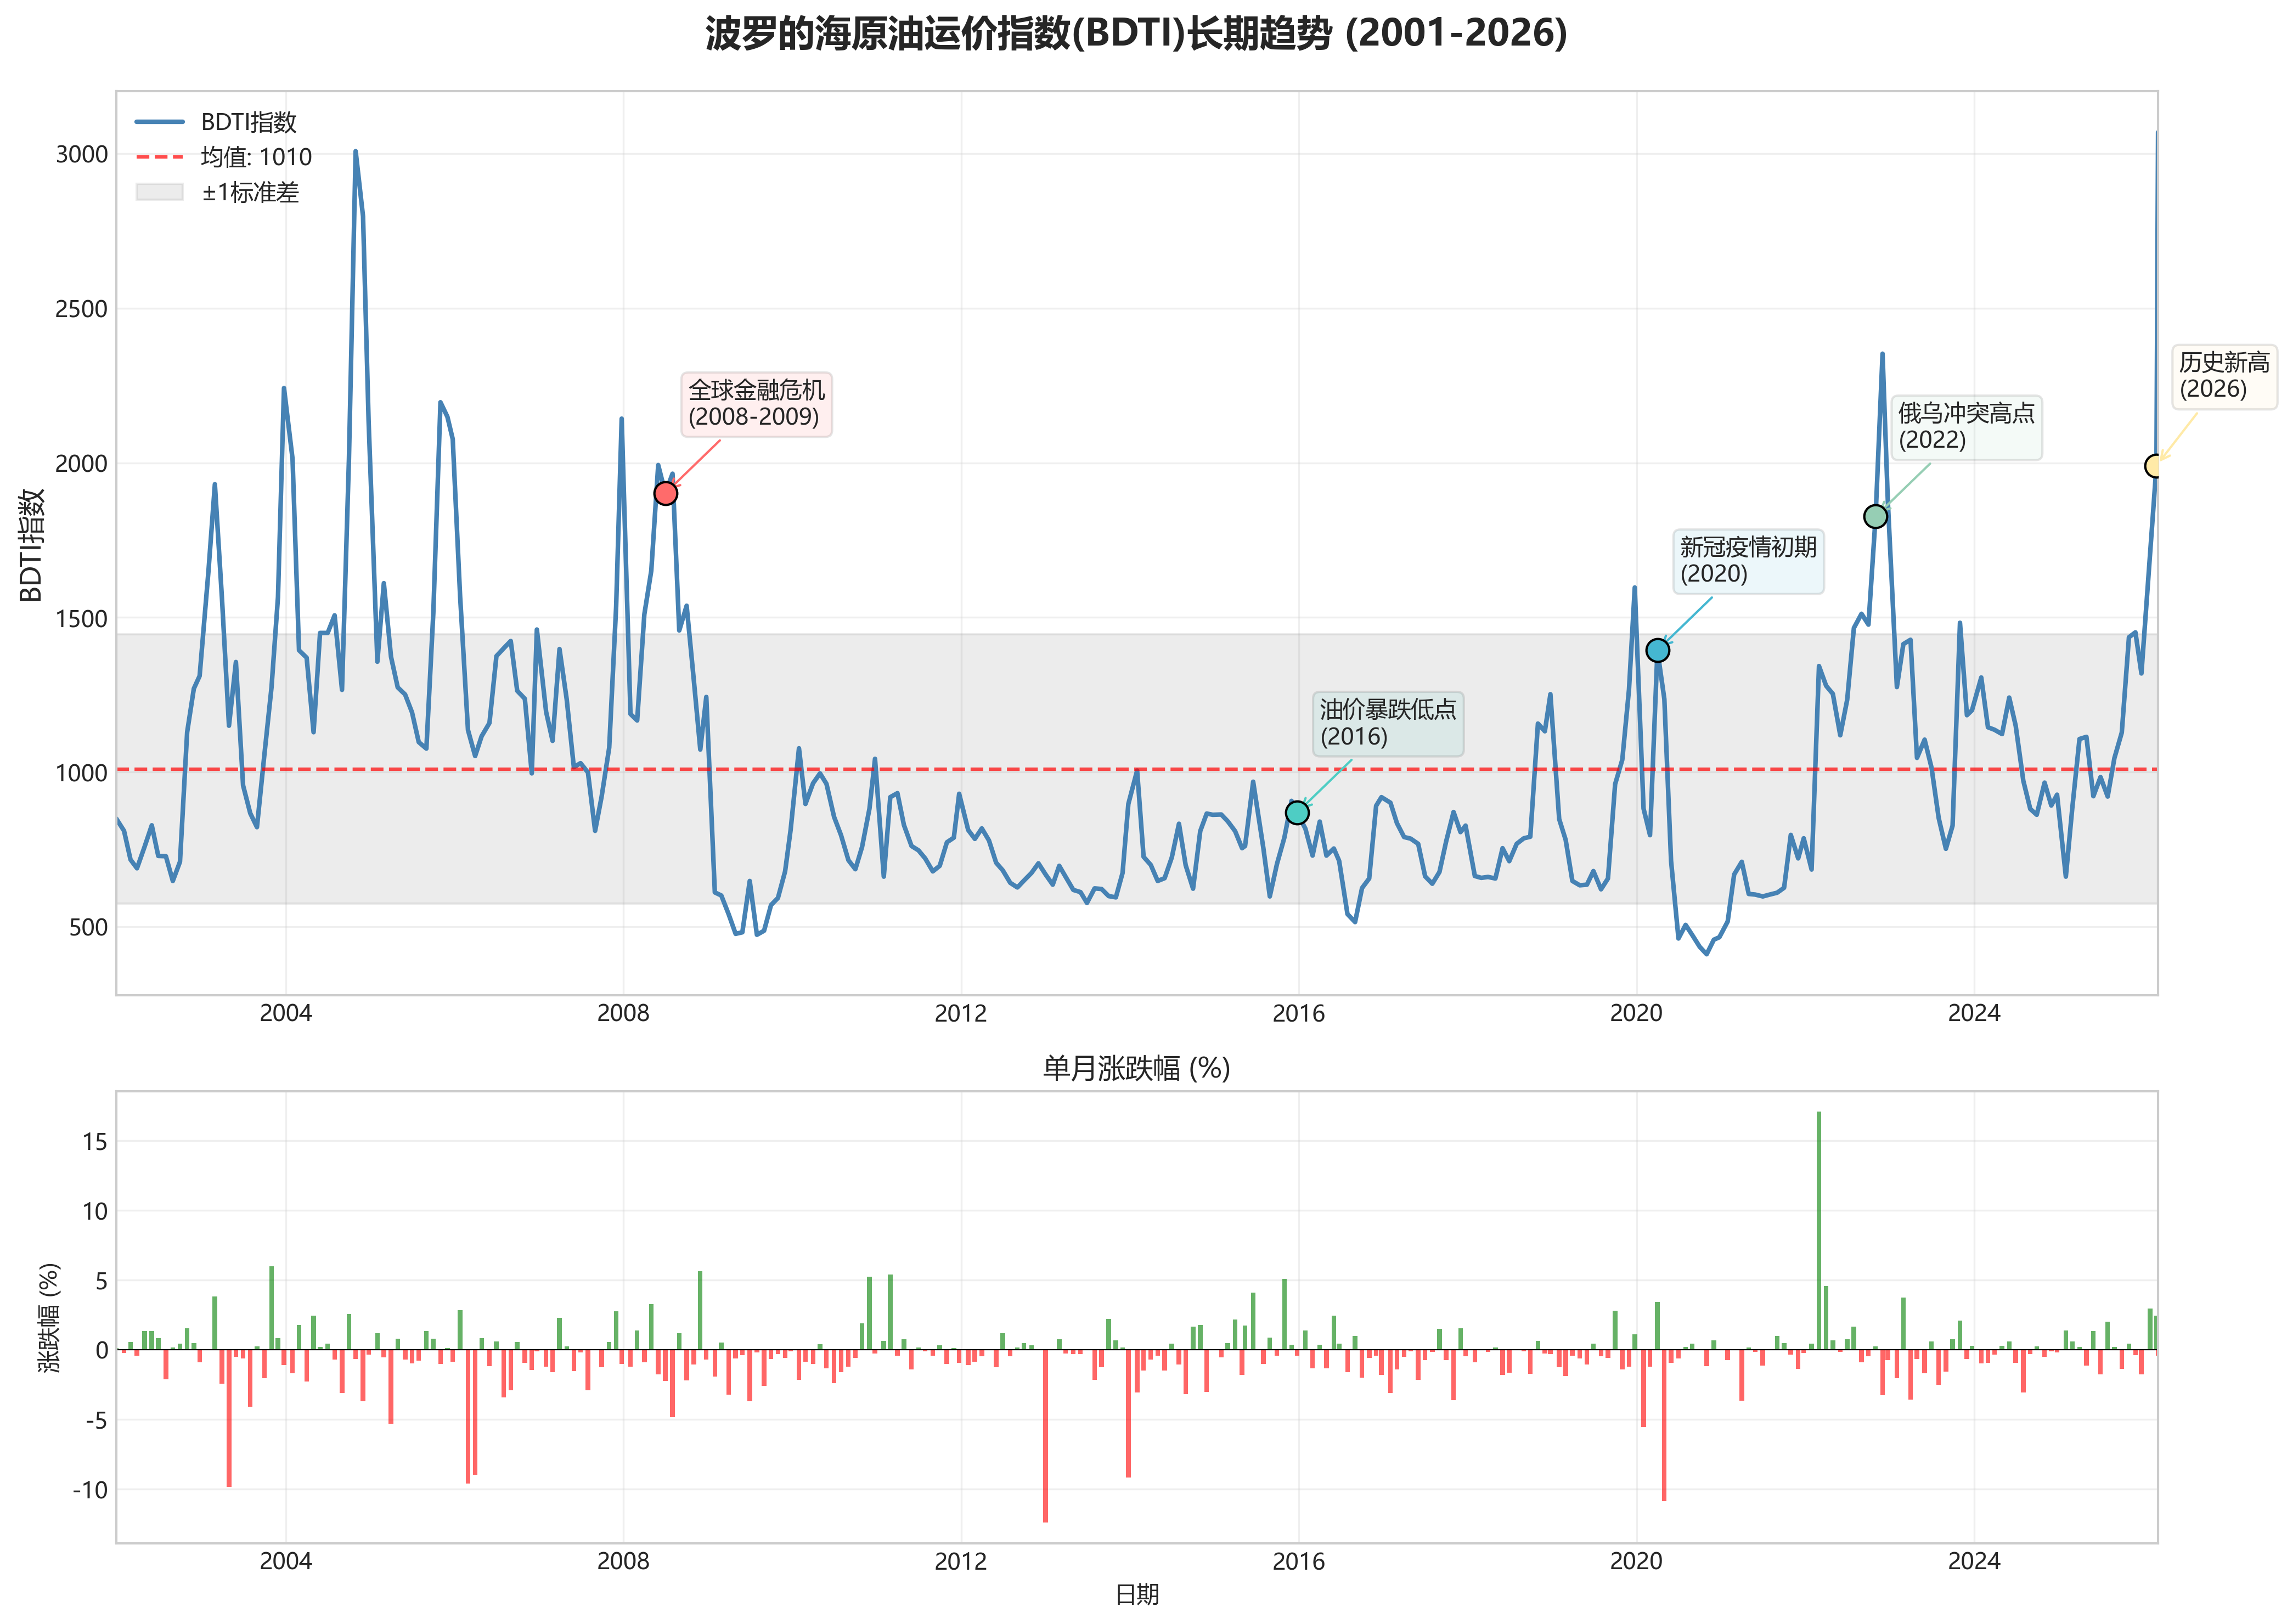Click the blue 2020 COVID marker dot

pos(1657,650)
